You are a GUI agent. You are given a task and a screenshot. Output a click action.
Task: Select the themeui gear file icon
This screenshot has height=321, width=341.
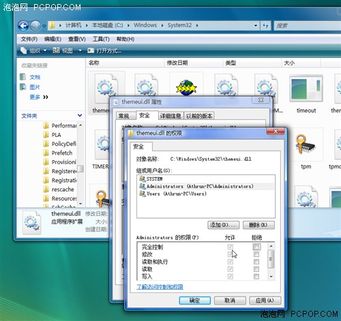[x=106, y=87]
